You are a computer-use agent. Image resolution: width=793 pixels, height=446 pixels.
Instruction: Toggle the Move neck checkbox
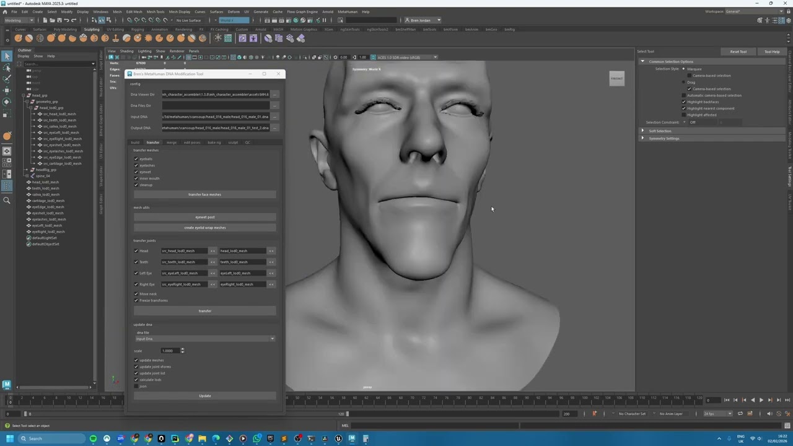(136, 294)
